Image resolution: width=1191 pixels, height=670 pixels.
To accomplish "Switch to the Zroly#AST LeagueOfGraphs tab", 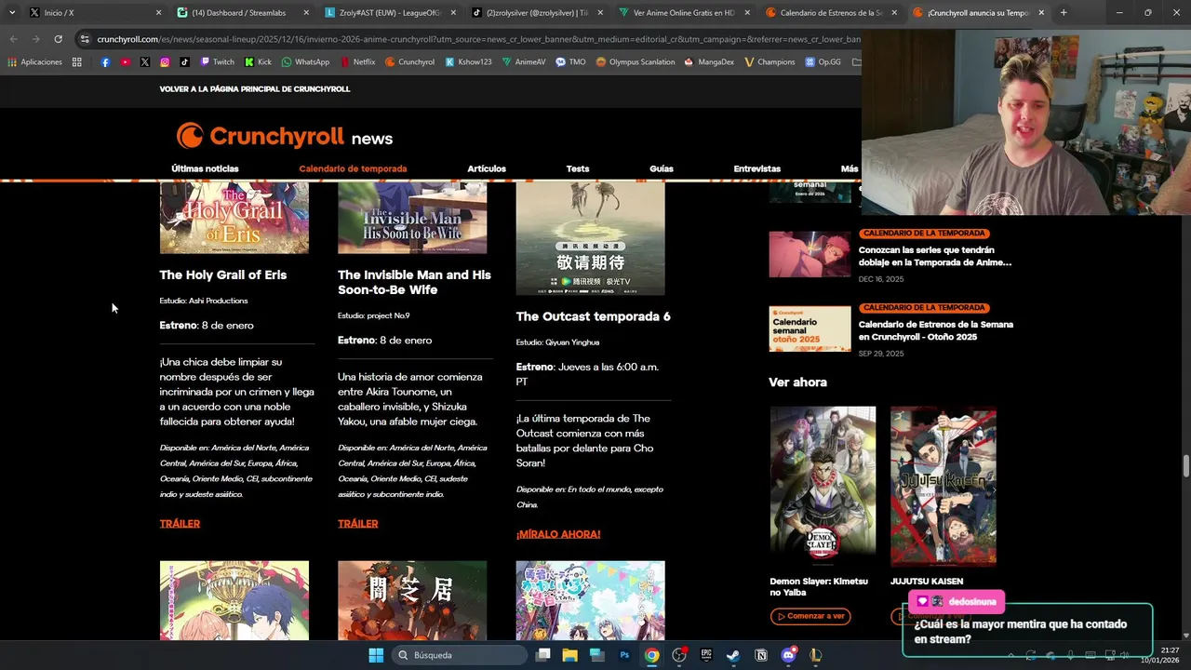I will [391, 13].
